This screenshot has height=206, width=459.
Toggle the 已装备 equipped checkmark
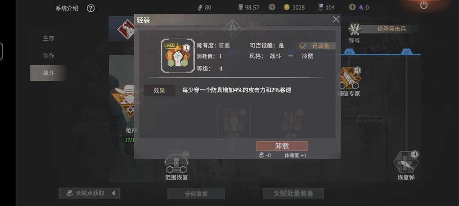tap(303, 46)
